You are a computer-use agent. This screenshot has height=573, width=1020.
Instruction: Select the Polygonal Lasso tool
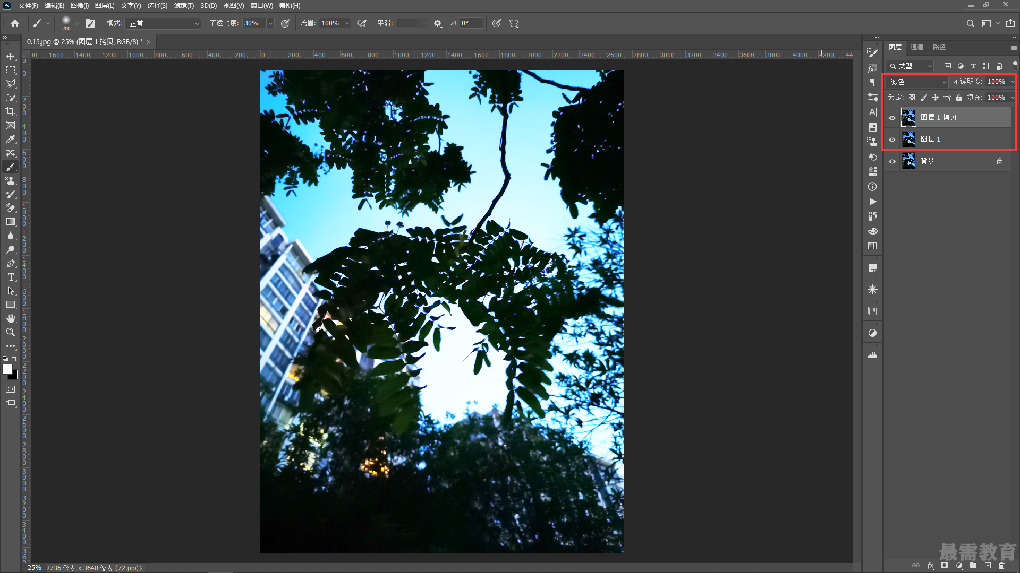pyautogui.click(x=11, y=84)
